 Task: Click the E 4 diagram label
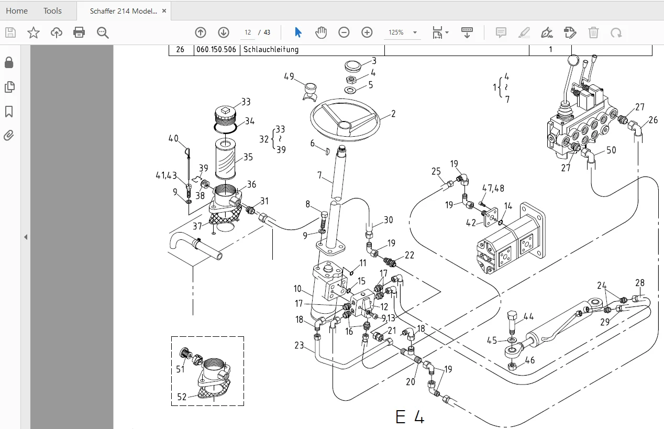tap(410, 416)
